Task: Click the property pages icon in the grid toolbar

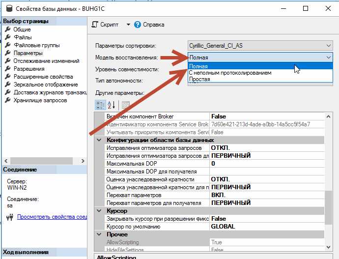Action: click(125, 105)
